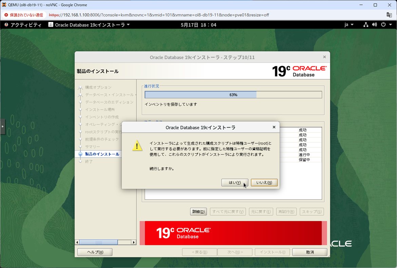397x268 pixels.
Task: Click the 戻る(B) back button
Action: [x=200, y=252]
